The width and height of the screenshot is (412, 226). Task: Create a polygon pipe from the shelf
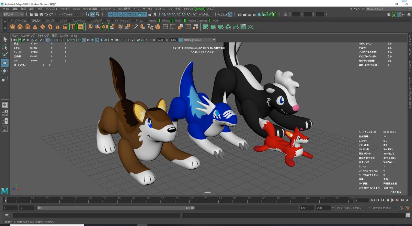(x=65, y=27)
